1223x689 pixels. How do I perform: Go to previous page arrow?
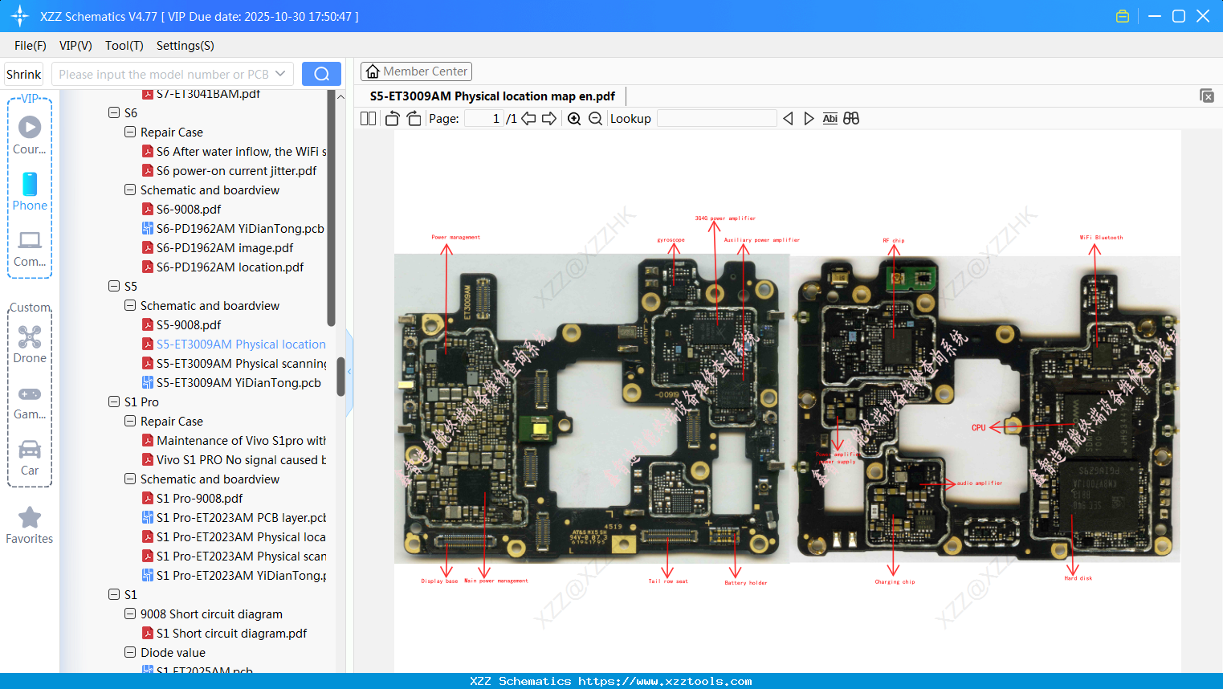tap(528, 119)
